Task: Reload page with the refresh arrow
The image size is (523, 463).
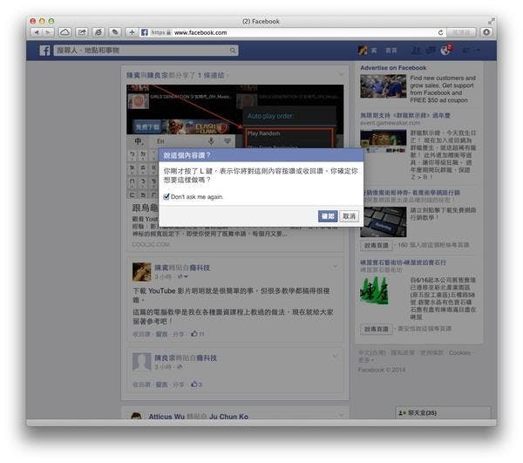Action: click(440, 32)
